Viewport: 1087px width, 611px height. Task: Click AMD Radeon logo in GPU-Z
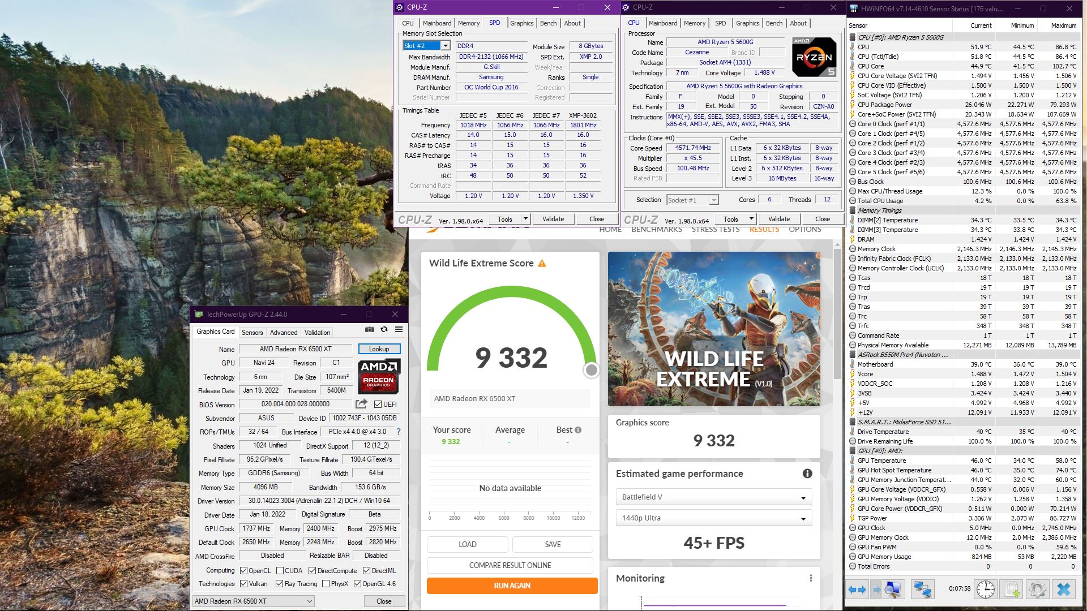(x=378, y=376)
